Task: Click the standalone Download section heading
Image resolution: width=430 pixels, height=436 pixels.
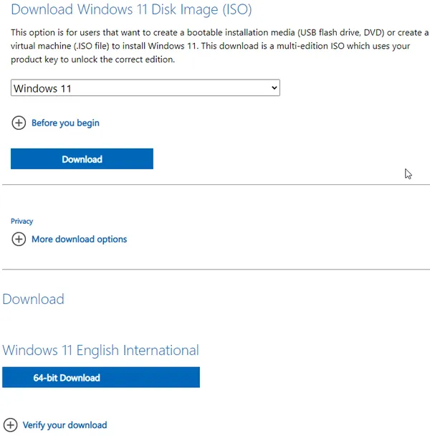Action: click(x=34, y=299)
